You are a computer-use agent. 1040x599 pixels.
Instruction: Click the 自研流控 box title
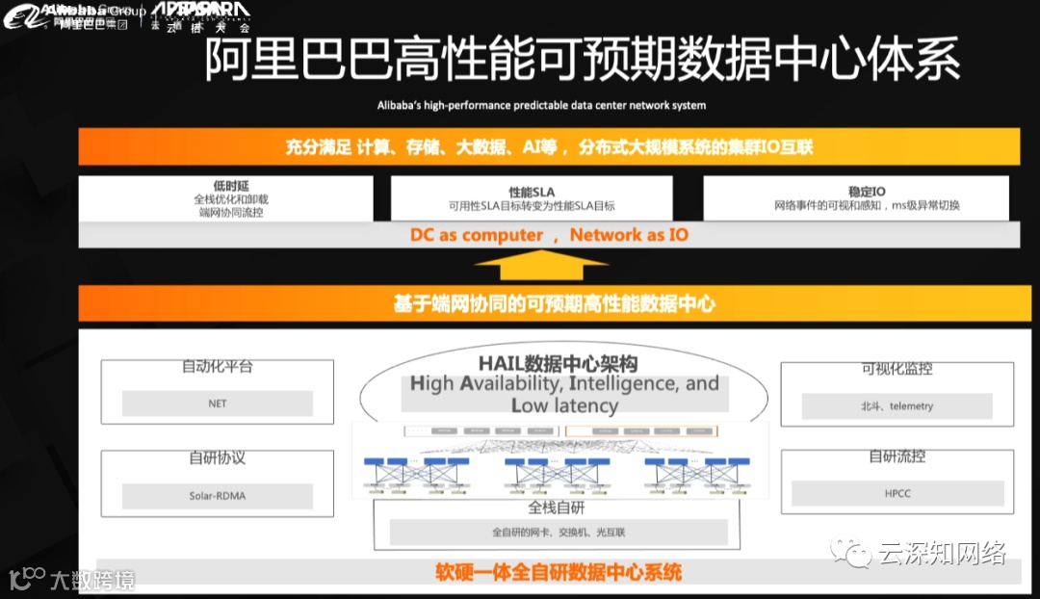pyautogui.click(x=897, y=456)
